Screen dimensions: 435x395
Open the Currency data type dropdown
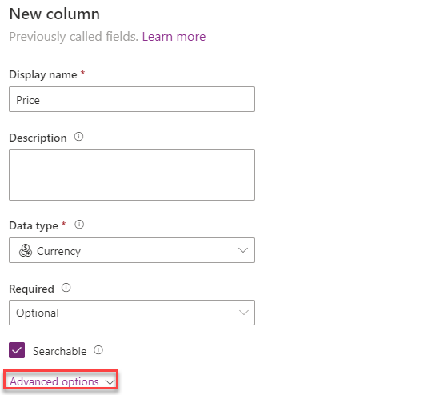pos(132,250)
